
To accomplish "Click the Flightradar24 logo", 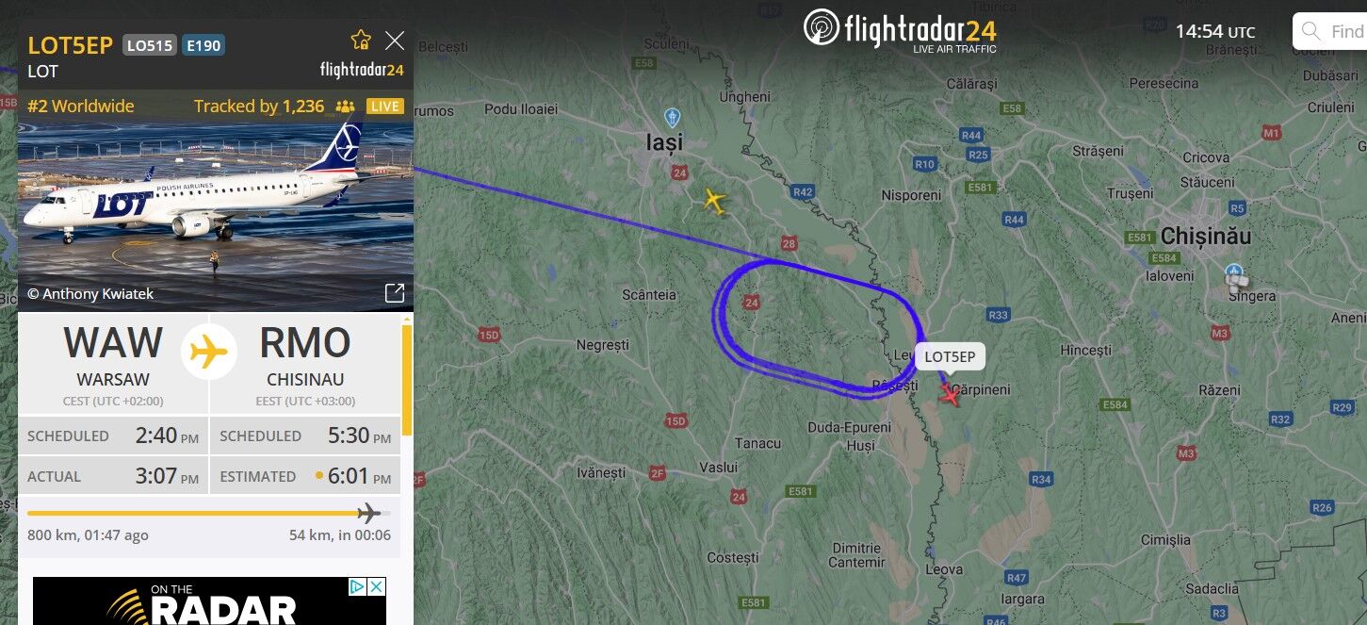I will (x=900, y=30).
